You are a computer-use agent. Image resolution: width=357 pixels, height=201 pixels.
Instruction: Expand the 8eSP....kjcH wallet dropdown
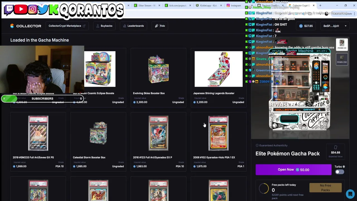click(335, 26)
